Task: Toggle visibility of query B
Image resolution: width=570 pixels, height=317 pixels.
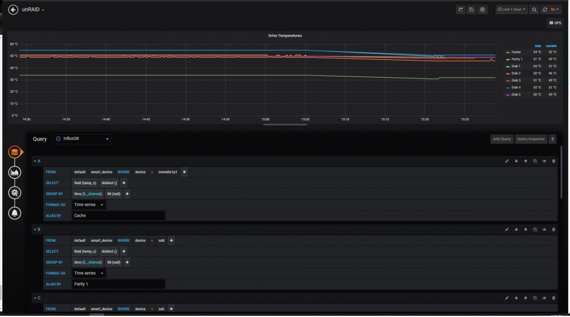Action: [x=544, y=229]
